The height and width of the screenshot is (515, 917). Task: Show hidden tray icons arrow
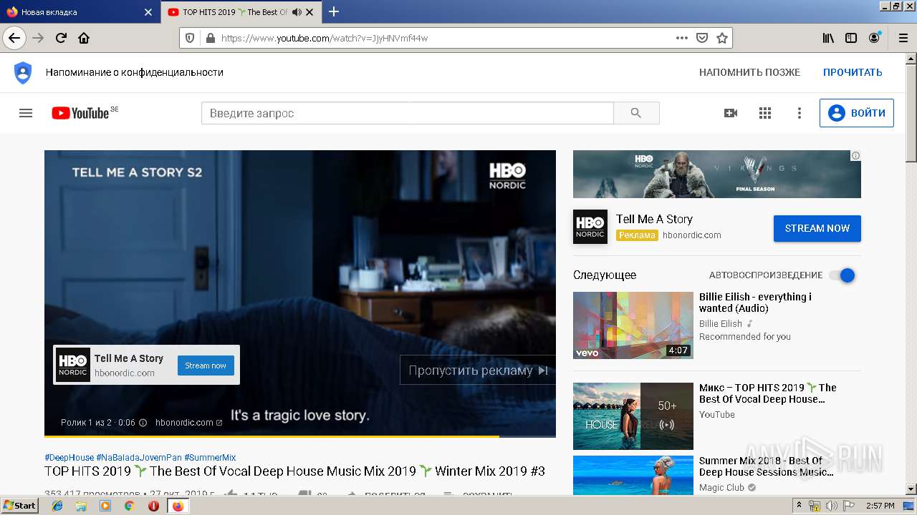tap(800, 506)
